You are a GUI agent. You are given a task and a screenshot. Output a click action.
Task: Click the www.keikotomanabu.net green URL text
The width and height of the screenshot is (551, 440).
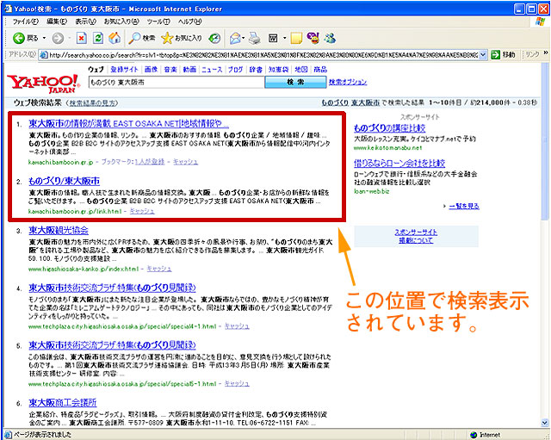pyautogui.click(x=387, y=148)
